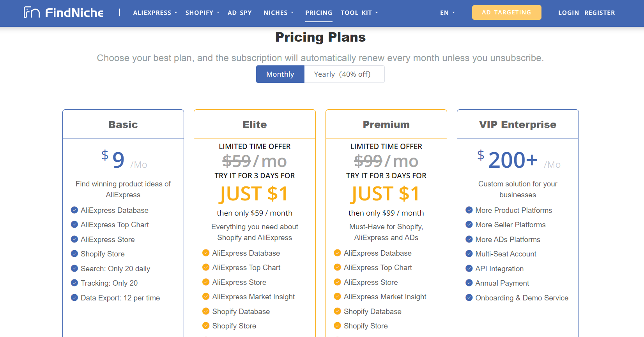Click the orange checkmark beside Premium AliExpress Market Insight

pyautogui.click(x=338, y=297)
